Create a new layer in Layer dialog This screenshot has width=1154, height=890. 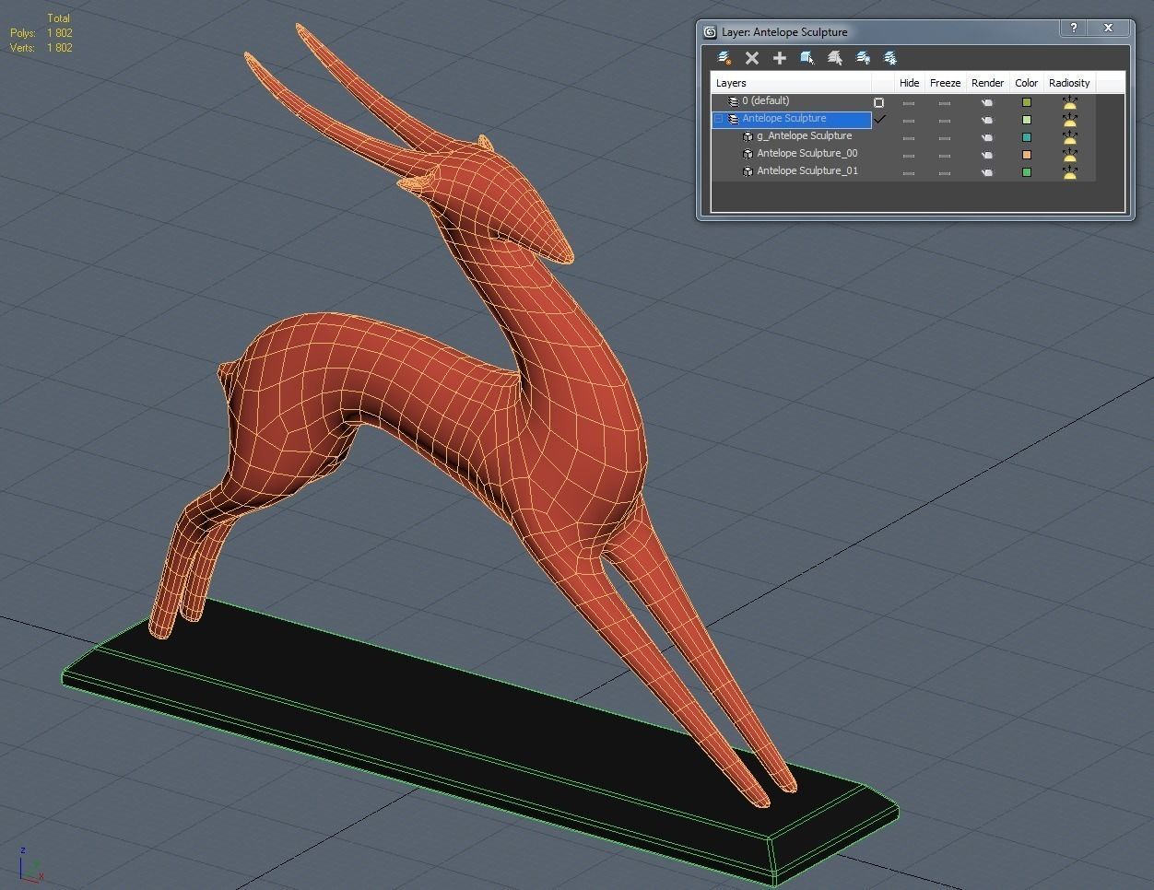[724, 58]
